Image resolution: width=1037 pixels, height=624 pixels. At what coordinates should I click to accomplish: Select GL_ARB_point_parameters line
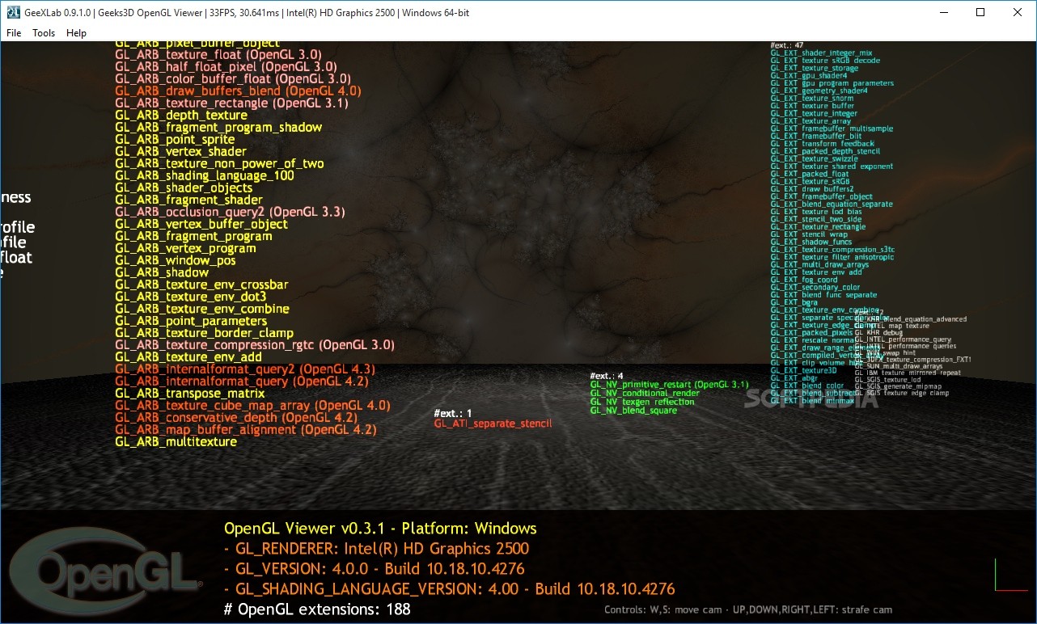(191, 321)
